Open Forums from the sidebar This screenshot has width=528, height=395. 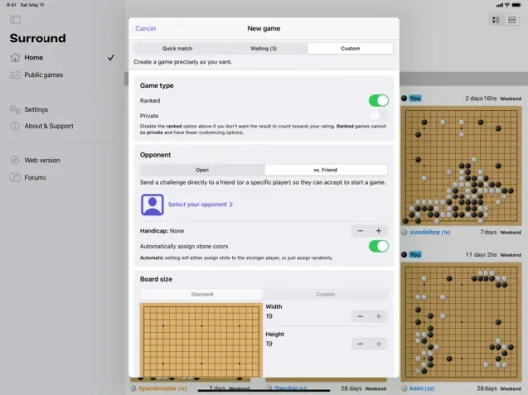click(35, 178)
